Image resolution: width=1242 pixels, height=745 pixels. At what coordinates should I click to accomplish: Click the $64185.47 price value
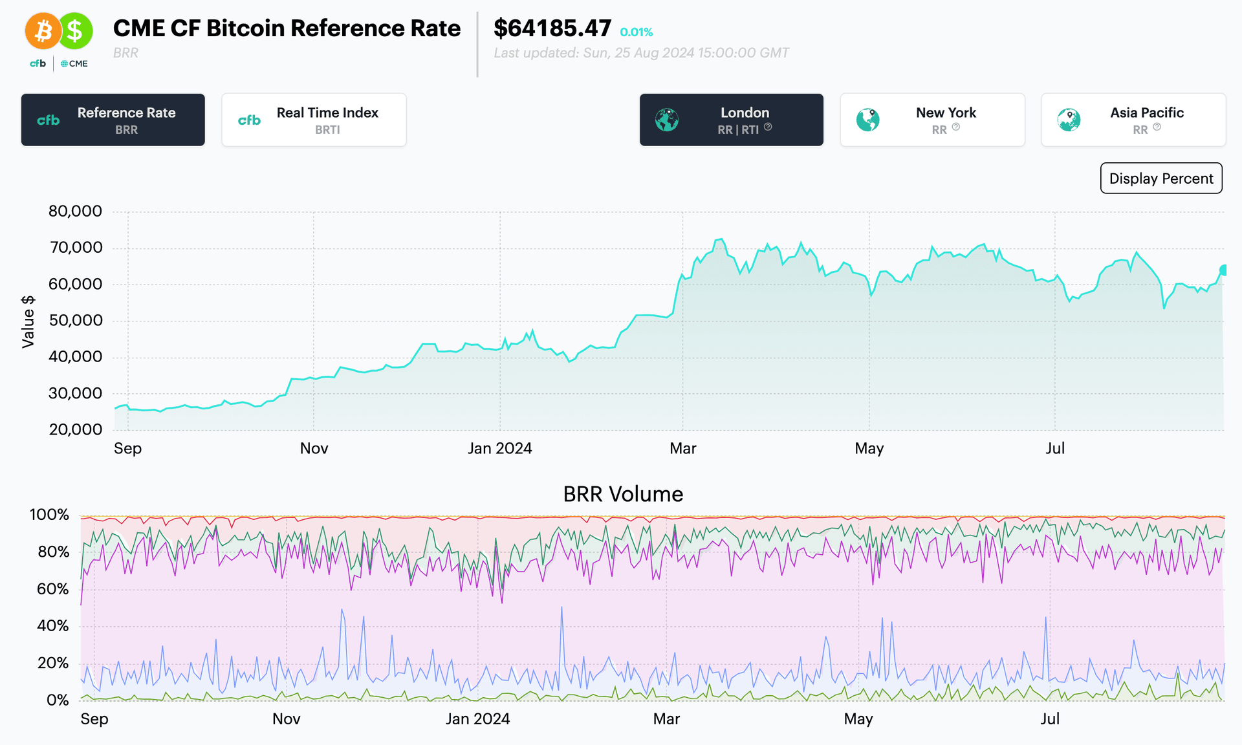coord(552,28)
